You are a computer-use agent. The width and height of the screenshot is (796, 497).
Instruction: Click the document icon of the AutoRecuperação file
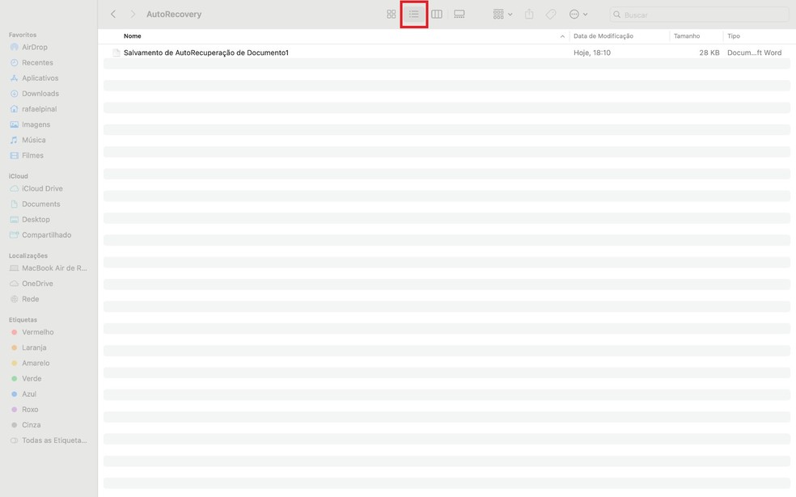tap(116, 53)
